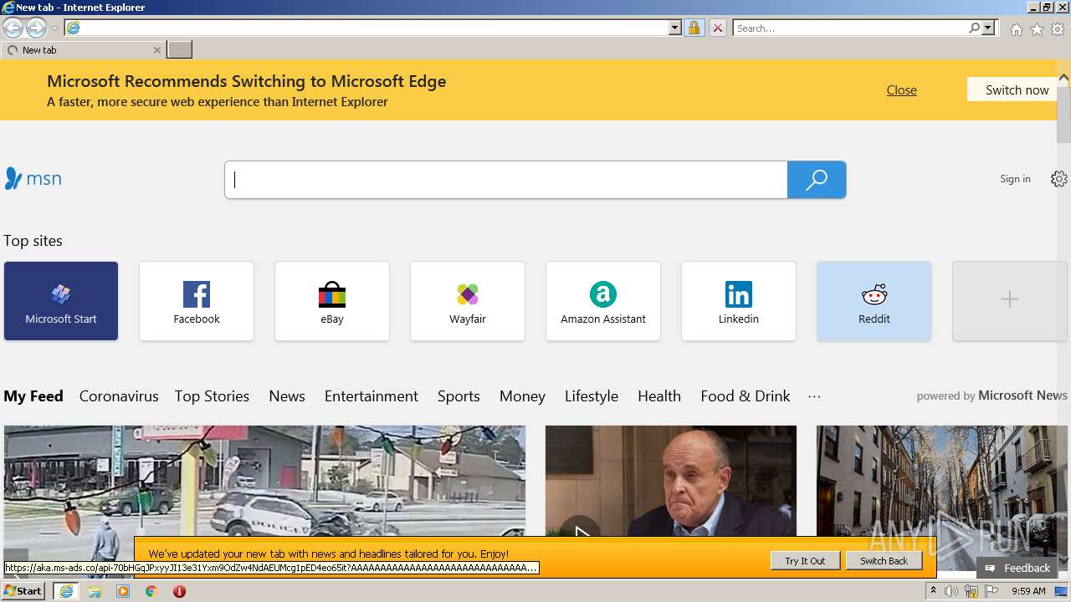Click the vertical scrollbar thumb
The height and width of the screenshot is (602, 1071).
[1063, 115]
